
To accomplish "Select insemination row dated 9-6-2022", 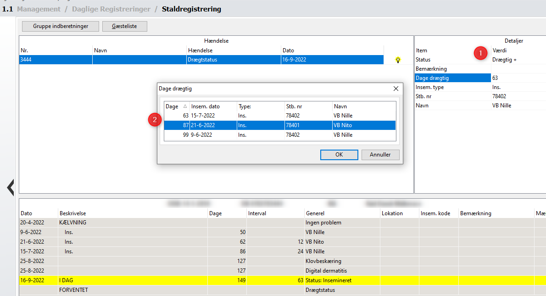I will click(280, 135).
